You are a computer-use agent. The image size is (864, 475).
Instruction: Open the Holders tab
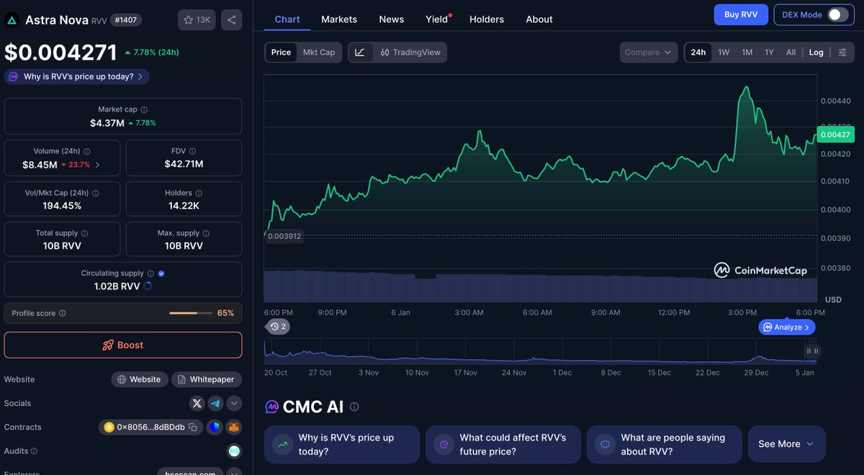coord(487,19)
